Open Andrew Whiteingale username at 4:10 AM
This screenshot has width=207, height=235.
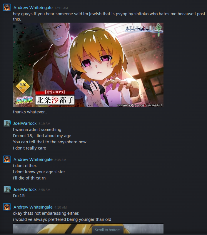[33, 207]
